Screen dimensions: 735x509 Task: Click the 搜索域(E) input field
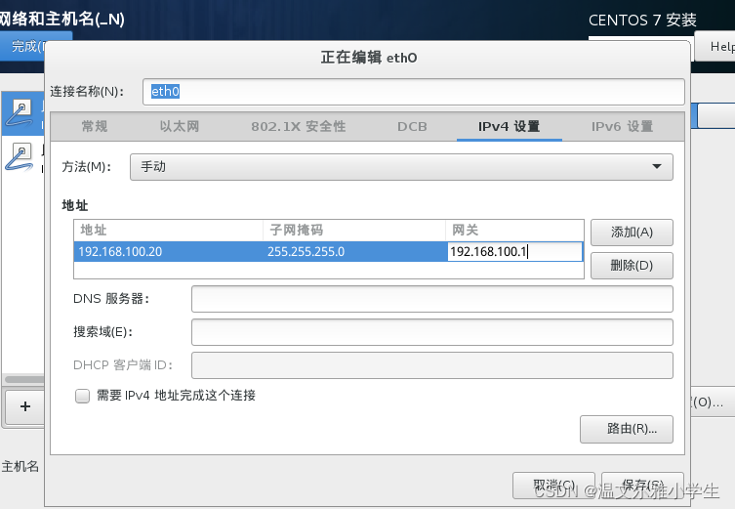(x=431, y=332)
